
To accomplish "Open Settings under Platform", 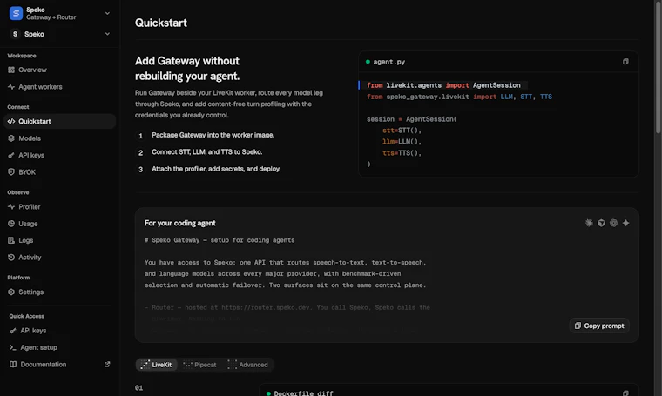I will pos(59,292).
